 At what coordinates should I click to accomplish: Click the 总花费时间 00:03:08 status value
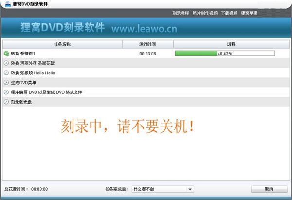(39, 189)
